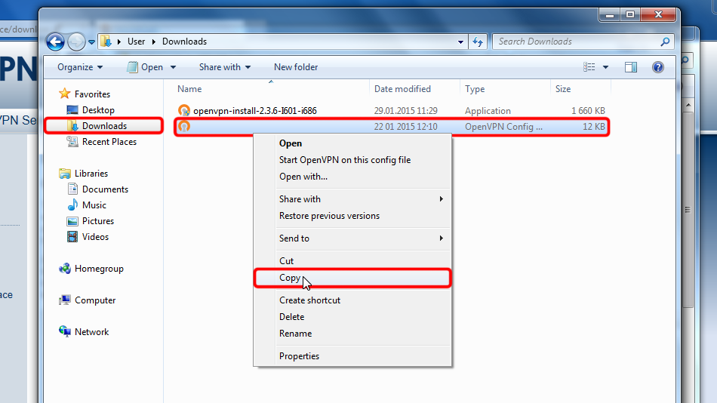This screenshot has height=403, width=717.
Task: Open the Organize dropdown menu
Action: [x=80, y=67]
